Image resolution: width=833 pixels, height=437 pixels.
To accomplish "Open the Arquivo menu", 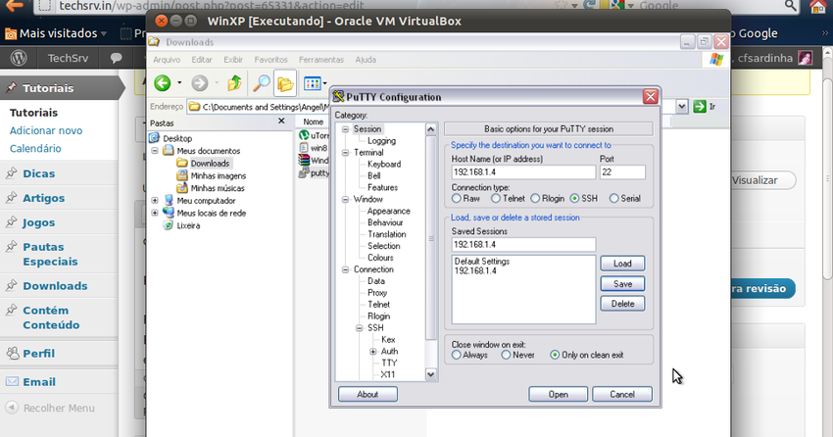I will click(167, 60).
